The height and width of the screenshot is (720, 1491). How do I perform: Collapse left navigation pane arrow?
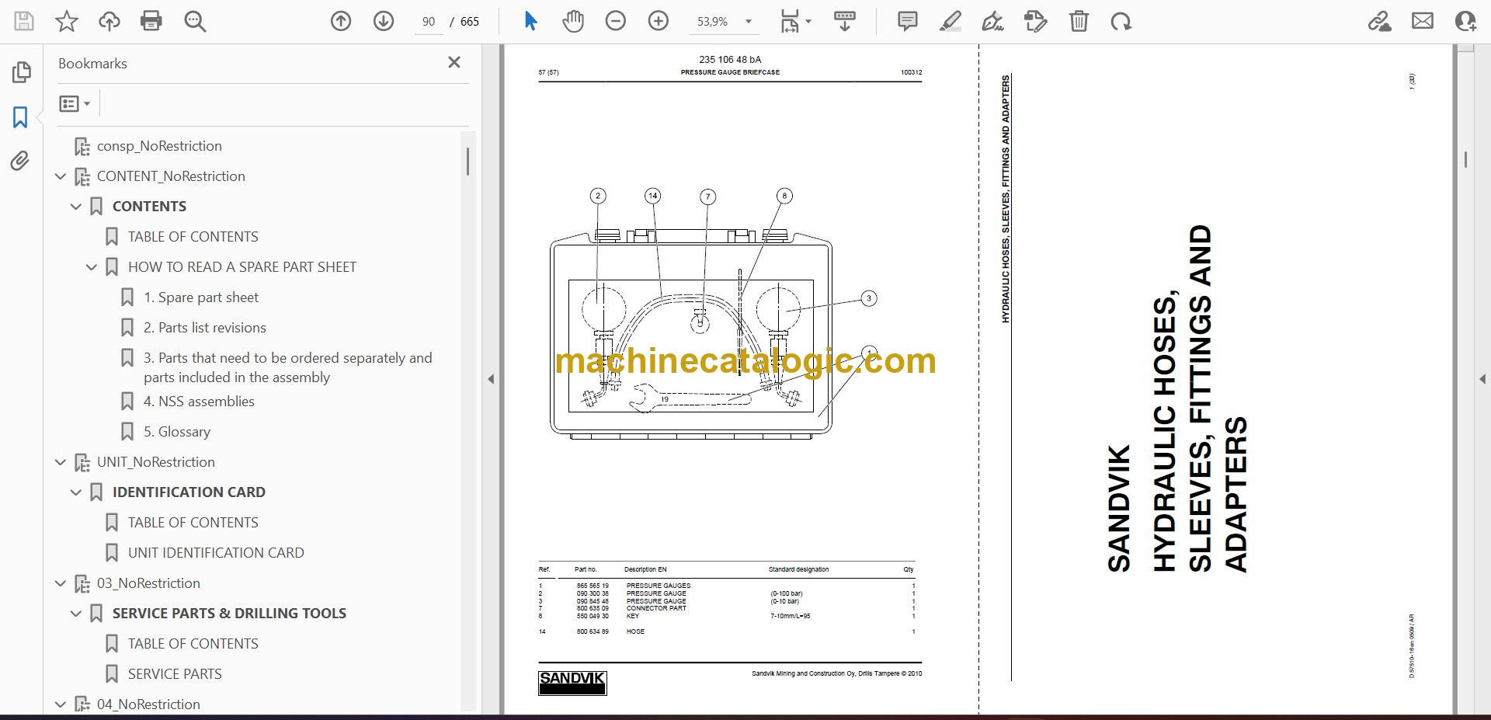tap(491, 379)
